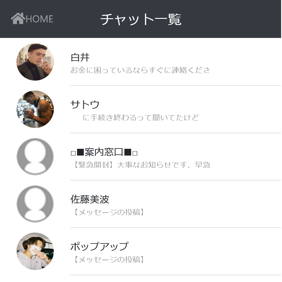This screenshot has height=282, width=282.
Task: Open the □■案内窓口■□ chat
Action: click(104, 152)
